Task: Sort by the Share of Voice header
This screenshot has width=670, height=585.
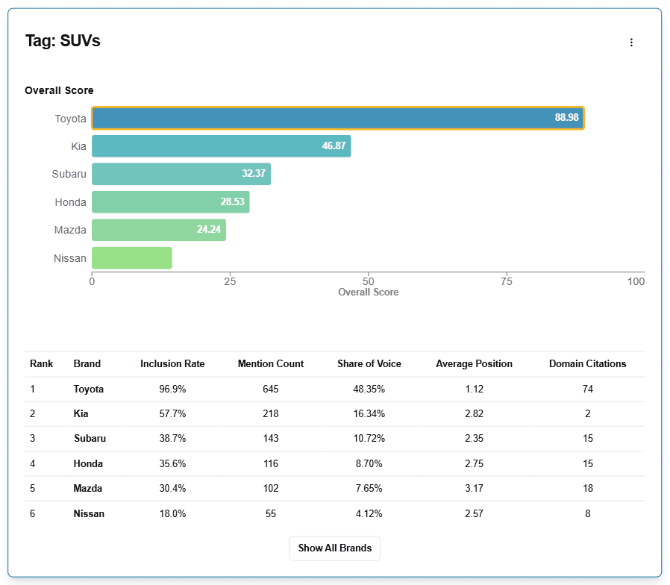Action: (369, 364)
